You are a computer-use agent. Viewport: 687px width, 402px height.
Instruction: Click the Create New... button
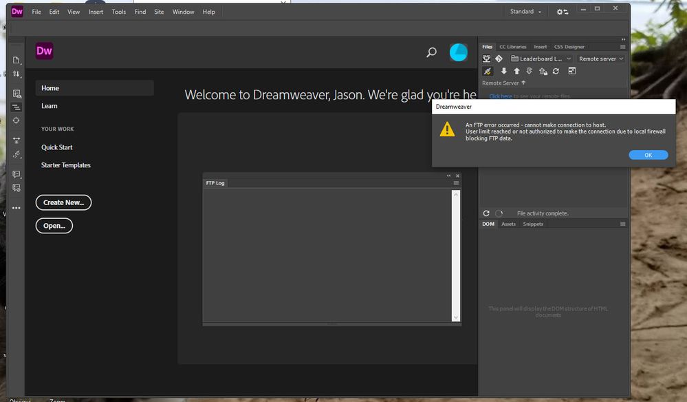pyautogui.click(x=63, y=202)
